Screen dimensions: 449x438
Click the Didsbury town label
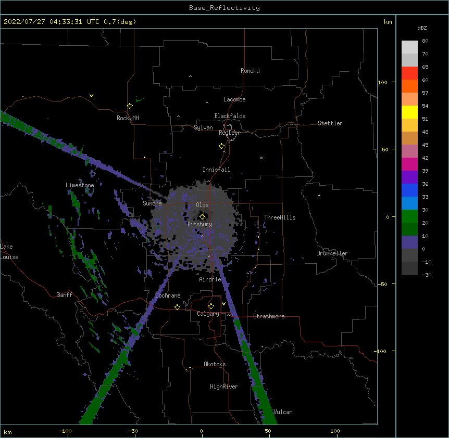200,224
